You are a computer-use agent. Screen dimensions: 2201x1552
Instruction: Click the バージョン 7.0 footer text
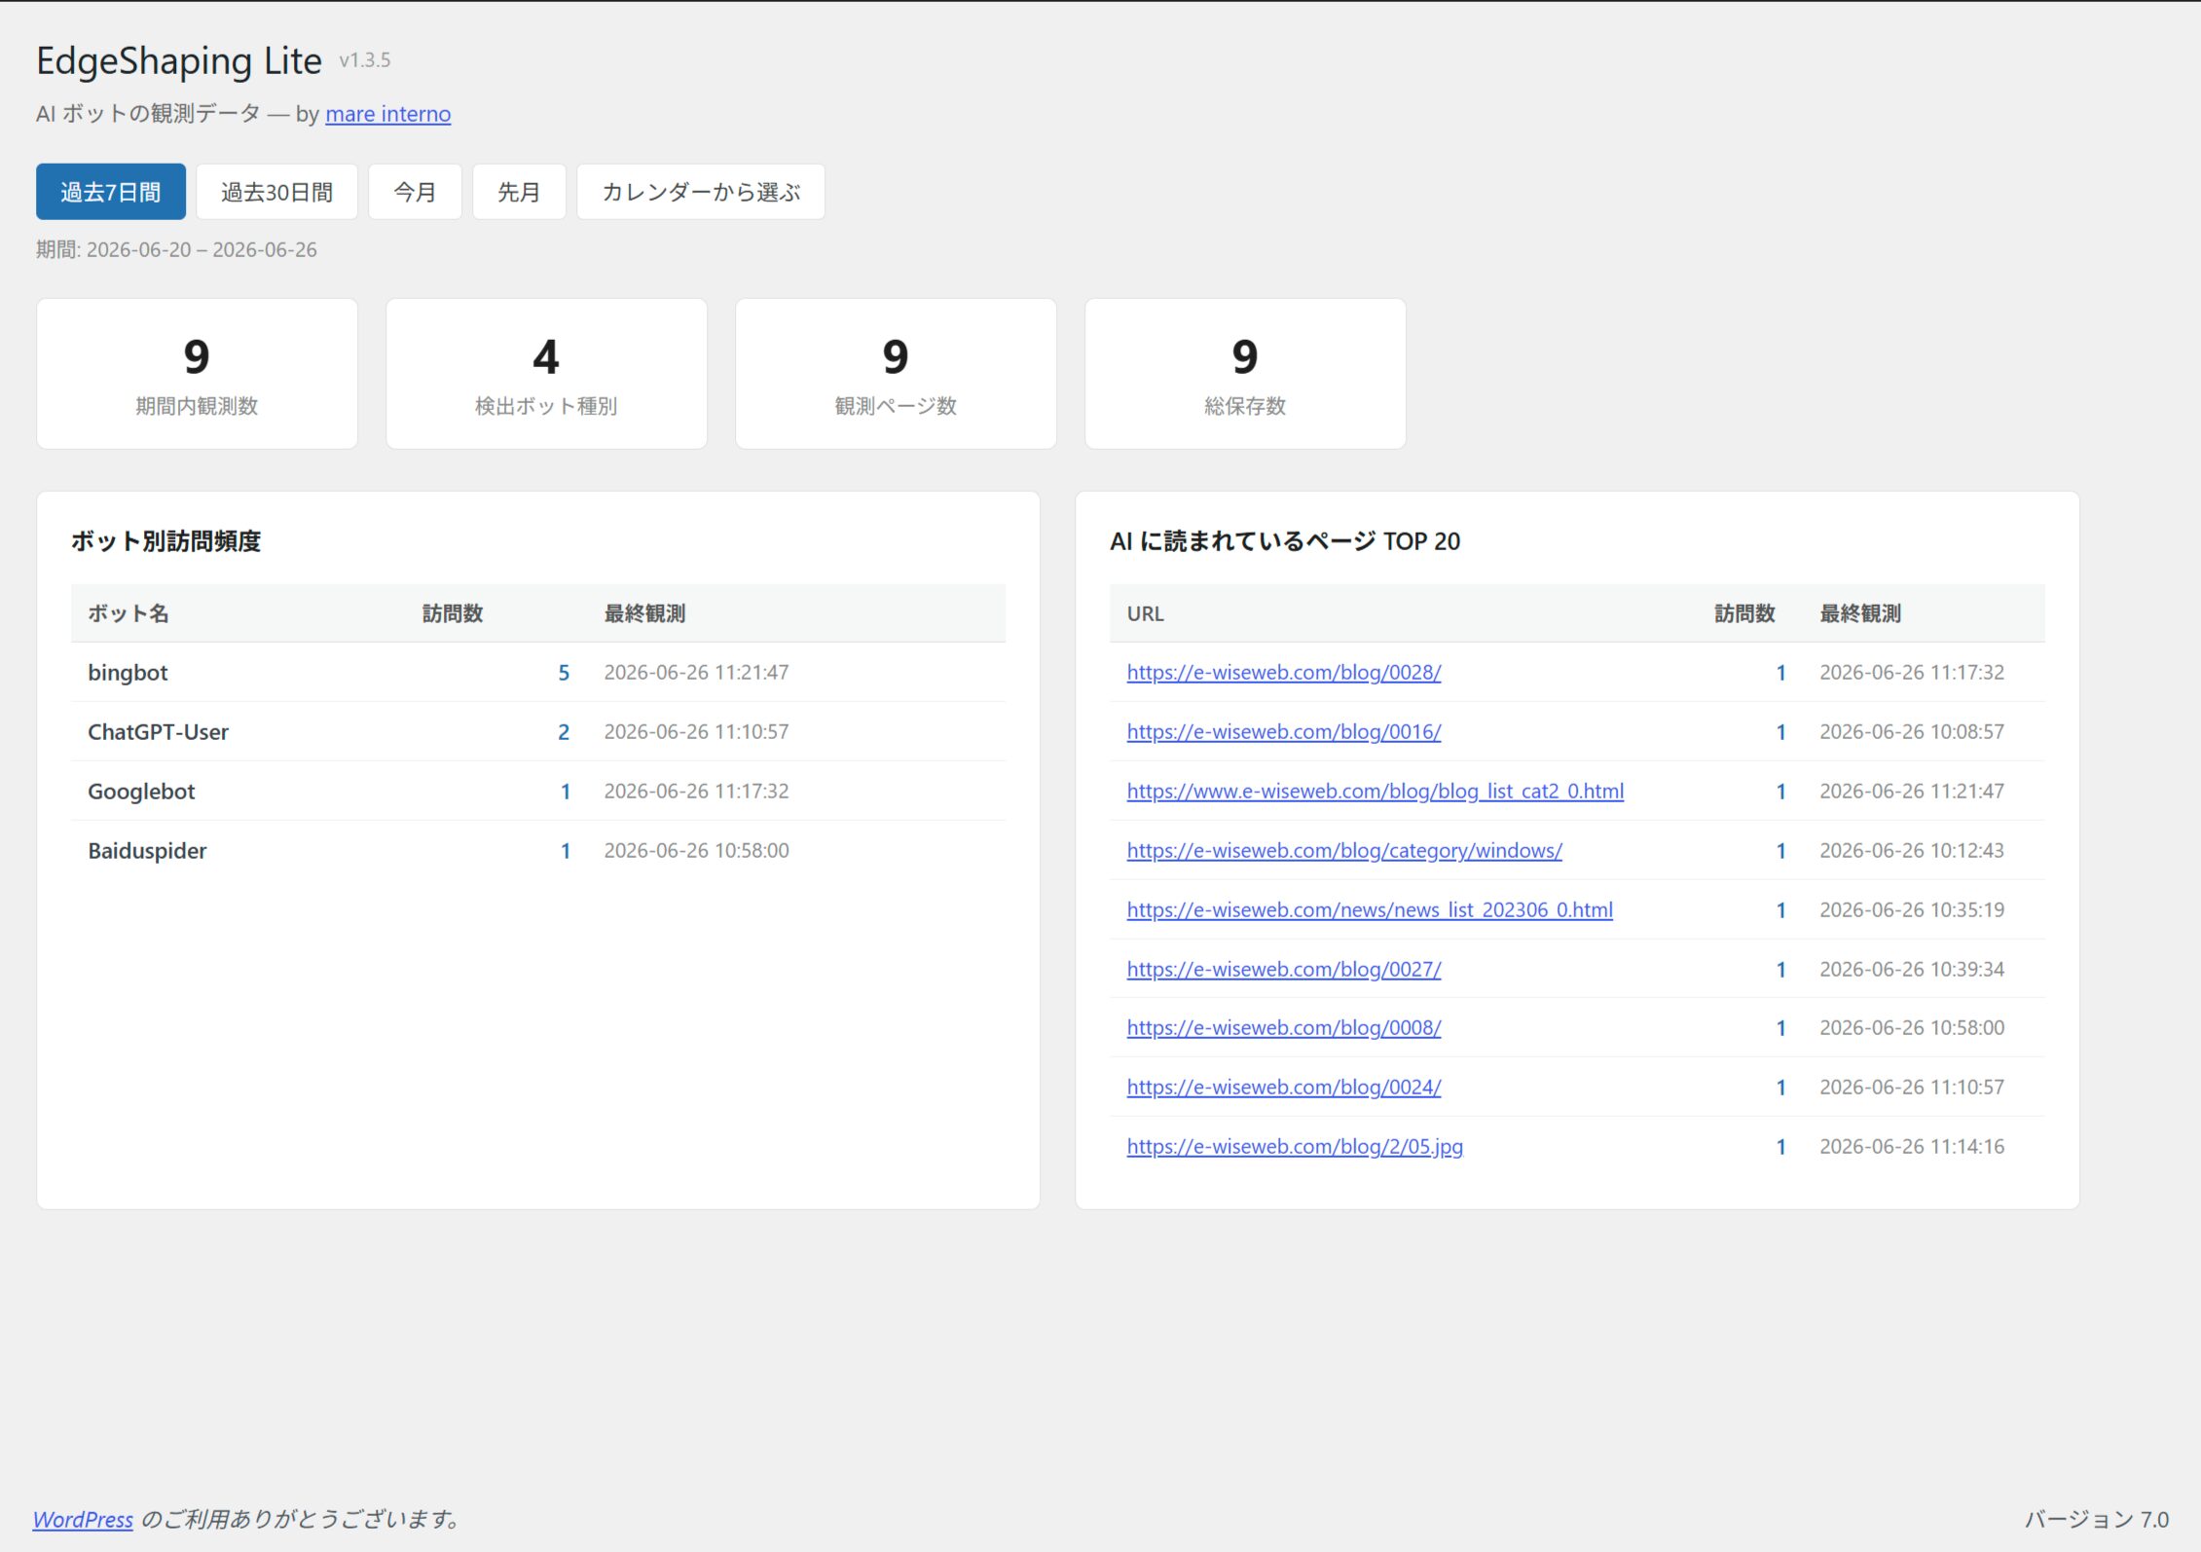point(2097,1519)
